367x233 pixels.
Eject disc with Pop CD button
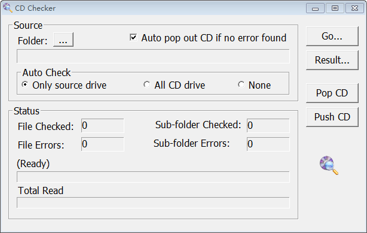332,93
